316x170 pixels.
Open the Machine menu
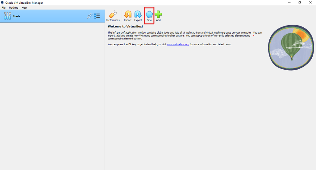[x=14, y=8]
